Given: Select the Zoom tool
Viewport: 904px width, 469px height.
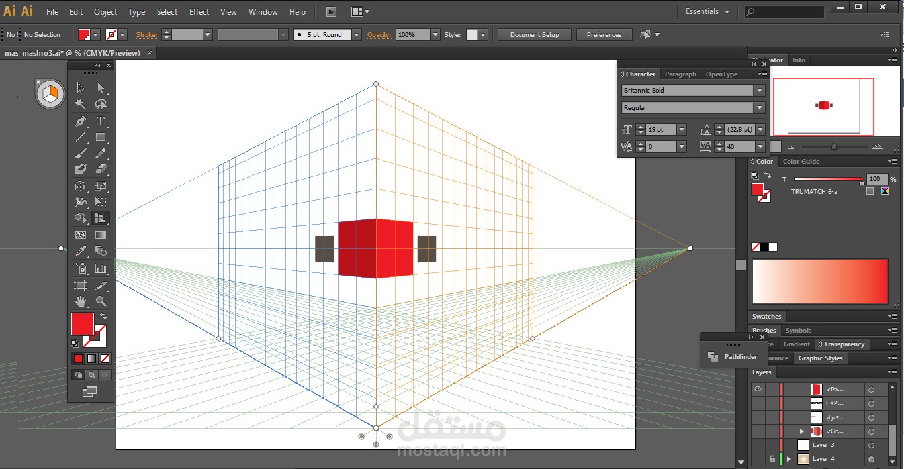Looking at the screenshot, I should pos(101,301).
